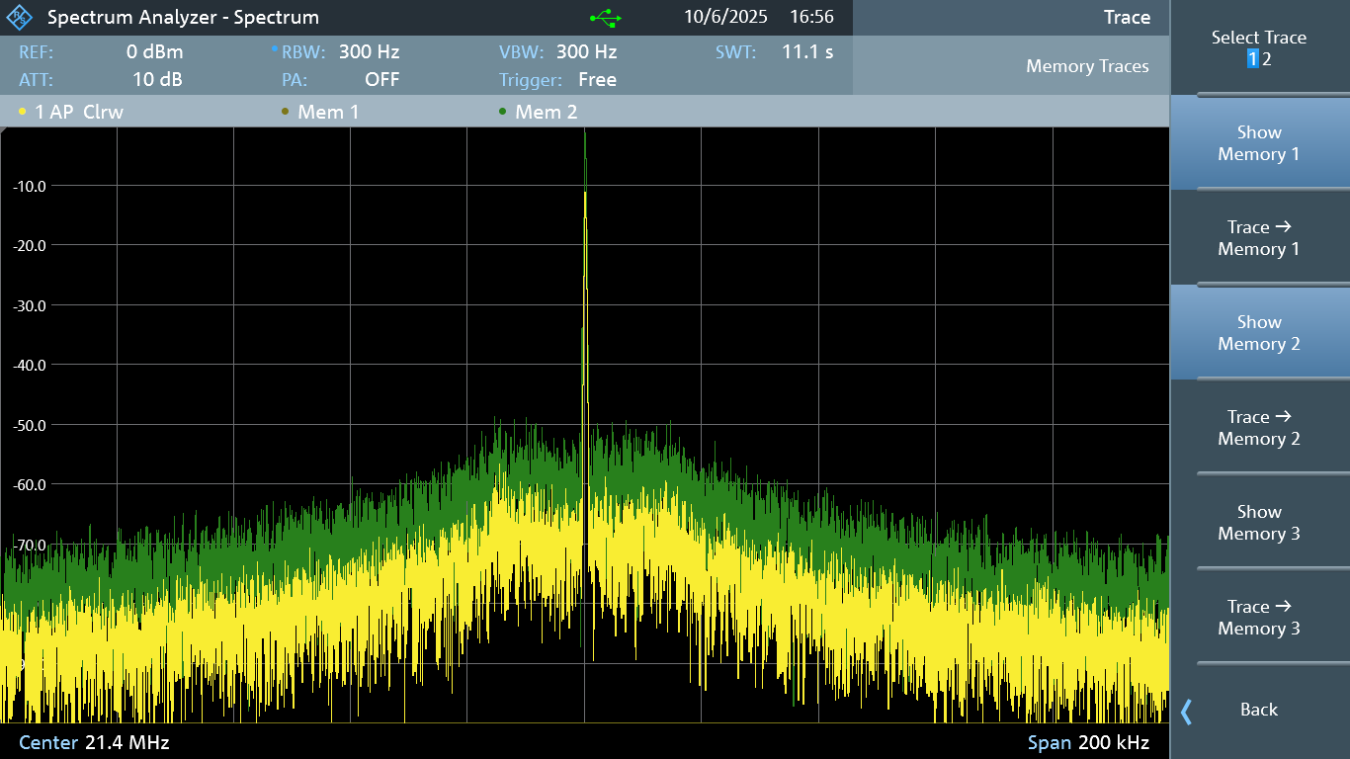Open the Trace menu title
The image size is (1350, 759).
1127,18
